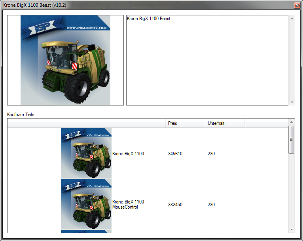Select the 'Krone BigX 1100 MouseControl' item name
303x241 pixels.
[128, 204]
